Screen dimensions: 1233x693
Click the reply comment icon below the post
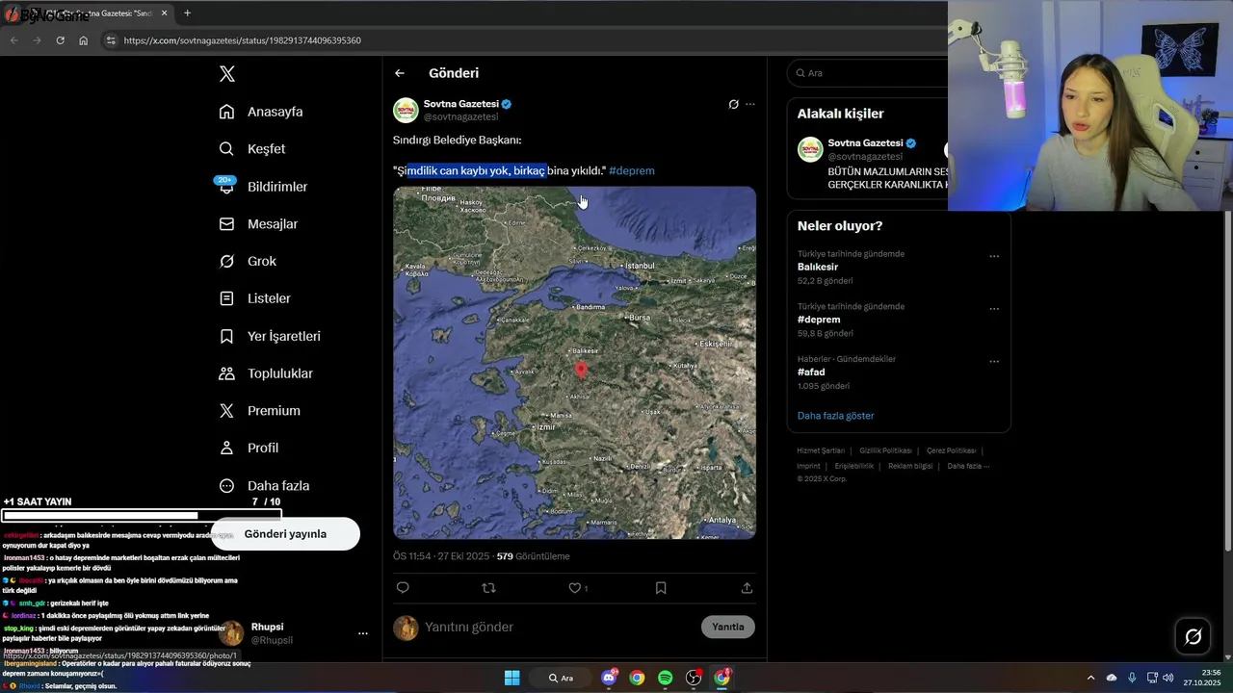(403, 588)
